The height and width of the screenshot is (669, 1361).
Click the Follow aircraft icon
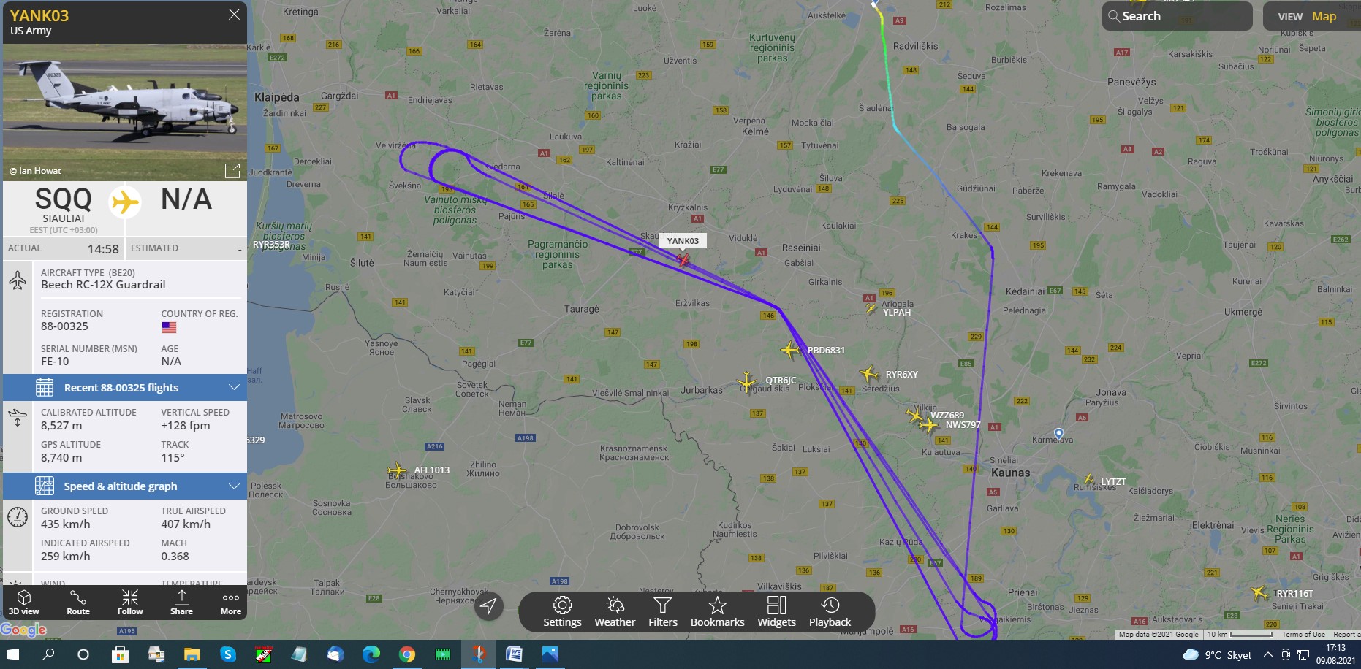tap(130, 603)
